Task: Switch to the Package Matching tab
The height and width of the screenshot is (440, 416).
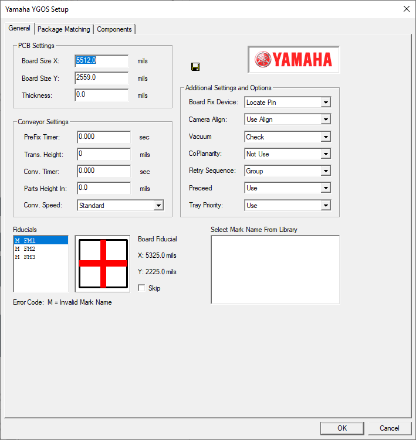Action: [x=64, y=29]
